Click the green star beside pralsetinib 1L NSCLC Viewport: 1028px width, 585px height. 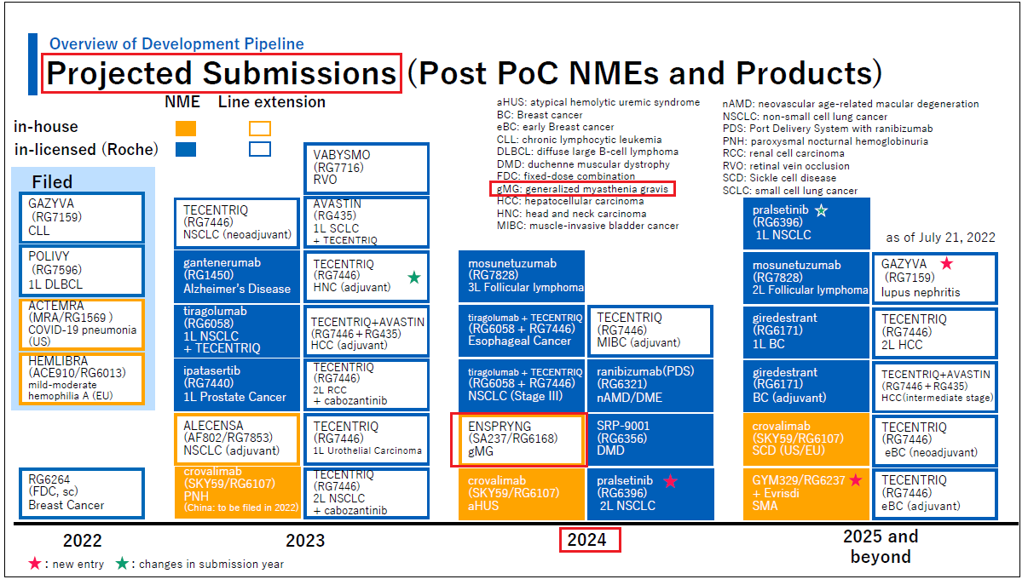(821, 209)
